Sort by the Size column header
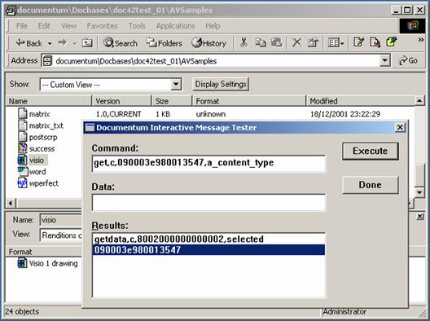Image resolution: width=430 pixels, height=321 pixels. 172,101
